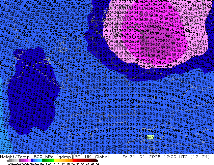Click the '12:00 UTC (12+24)' forecast time
Screen dimensions: 214x165
186,157
